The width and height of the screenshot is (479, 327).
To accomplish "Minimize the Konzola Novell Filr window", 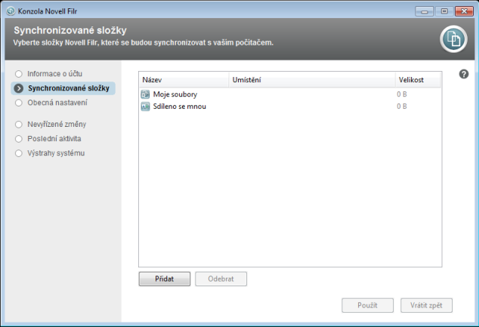I will point(425,11).
